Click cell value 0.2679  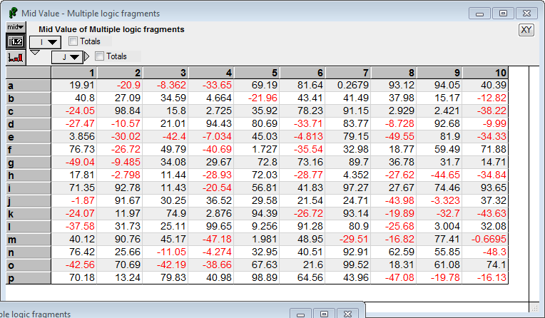(353, 85)
